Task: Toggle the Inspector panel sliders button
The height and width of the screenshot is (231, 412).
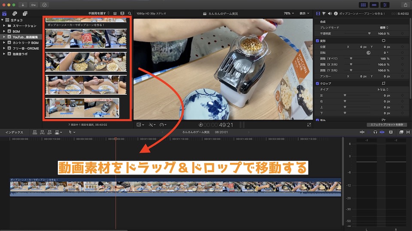Action: click(x=385, y=5)
